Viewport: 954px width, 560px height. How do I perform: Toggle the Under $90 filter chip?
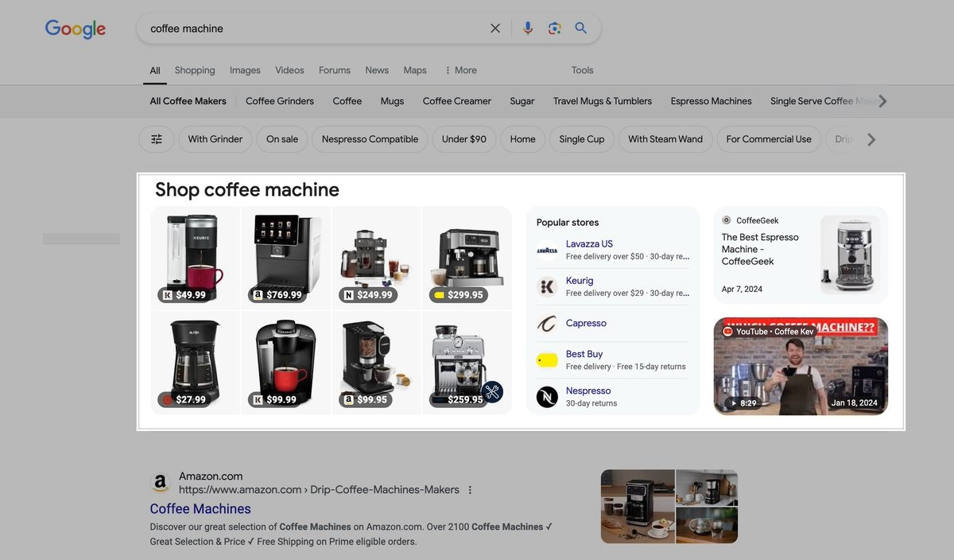coord(464,139)
